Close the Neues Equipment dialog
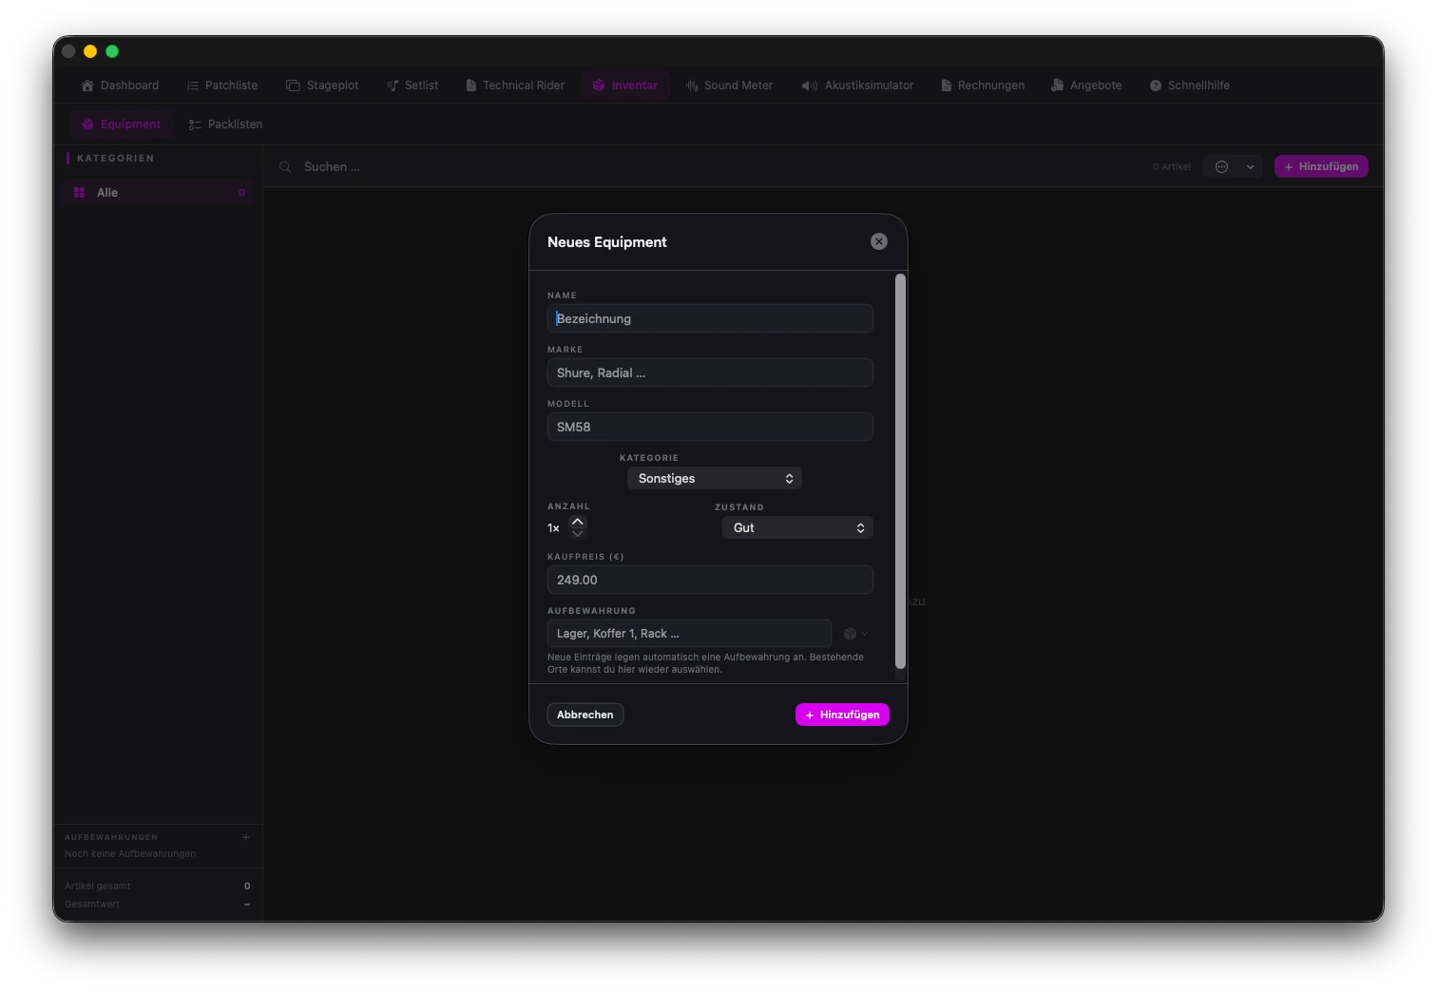Screen dimensions: 1437x992 click(x=879, y=241)
